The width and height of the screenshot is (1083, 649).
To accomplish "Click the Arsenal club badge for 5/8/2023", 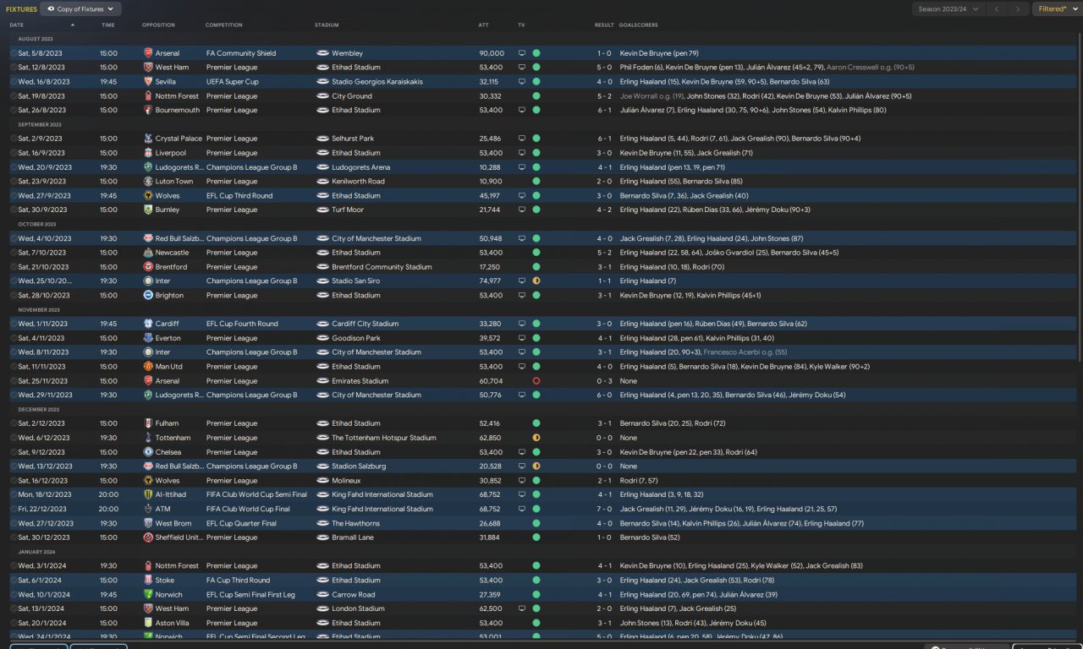I will pyautogui.click(x=149, y=53).
